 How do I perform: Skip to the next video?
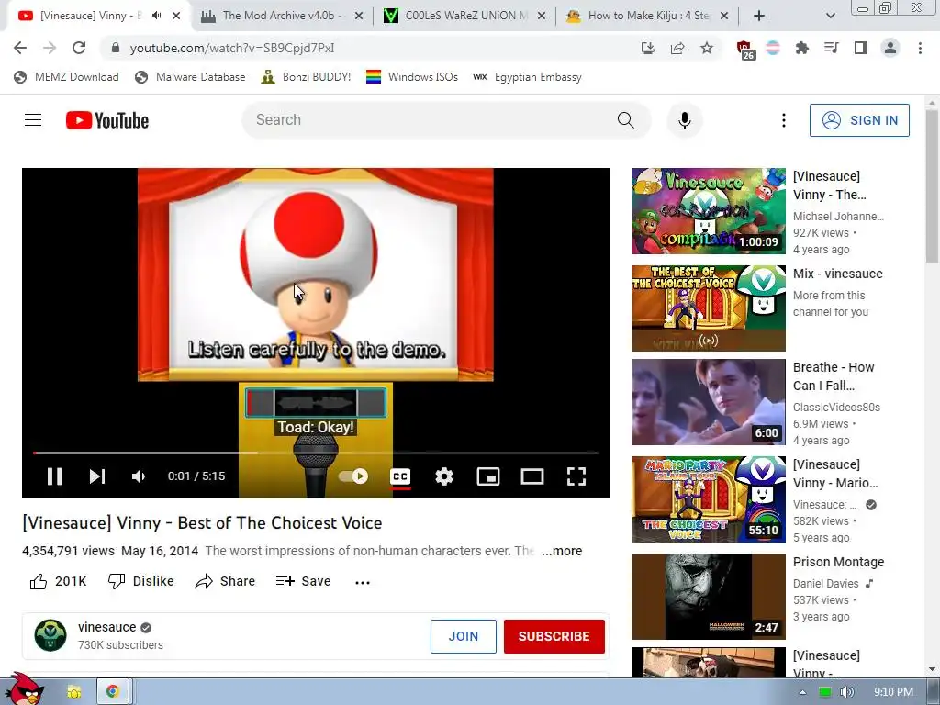point(97,476)
